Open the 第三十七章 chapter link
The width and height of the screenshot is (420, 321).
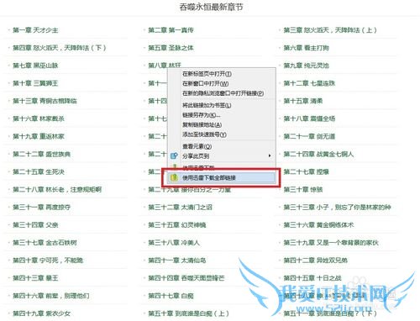point(45,243)
